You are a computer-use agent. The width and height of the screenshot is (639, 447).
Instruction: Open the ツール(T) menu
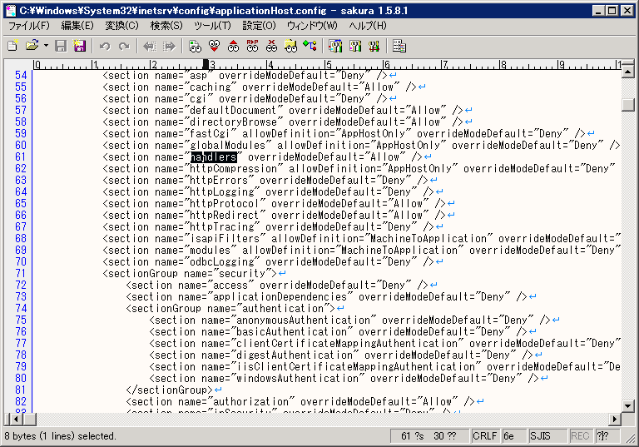tap(212, 26)
